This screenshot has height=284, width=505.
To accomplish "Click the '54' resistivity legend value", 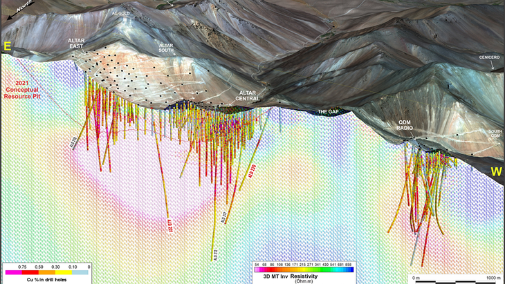I will tap(257, 265).
